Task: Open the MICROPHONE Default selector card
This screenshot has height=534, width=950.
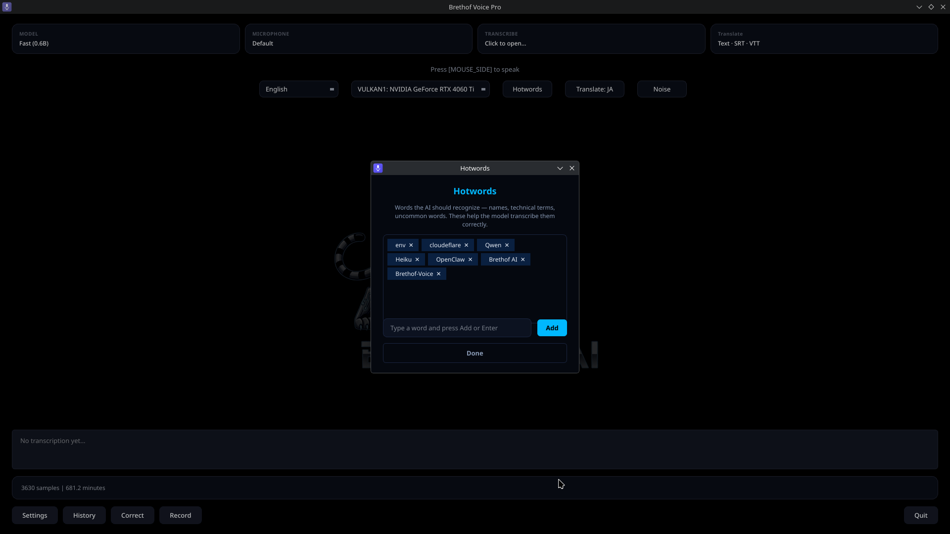Action: [x=359, y=39]
